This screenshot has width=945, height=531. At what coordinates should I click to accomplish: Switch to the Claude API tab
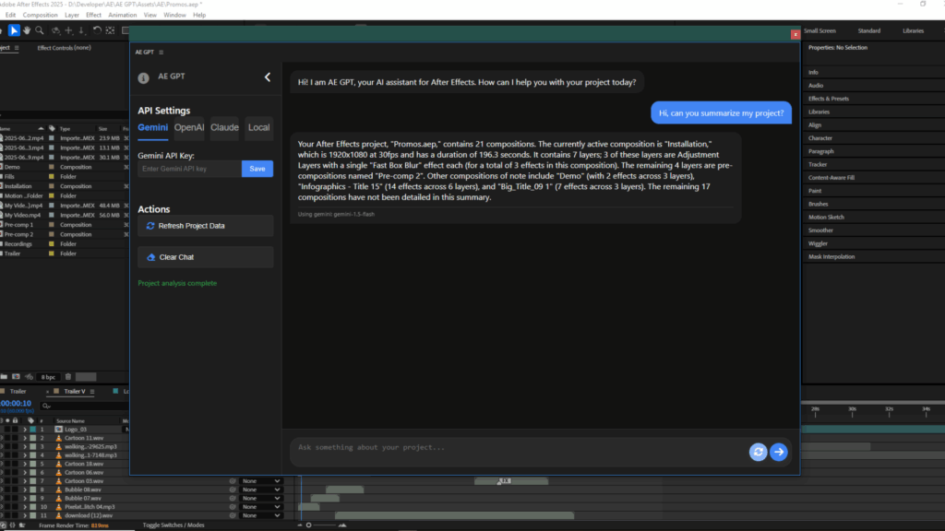tap(223, 127)
